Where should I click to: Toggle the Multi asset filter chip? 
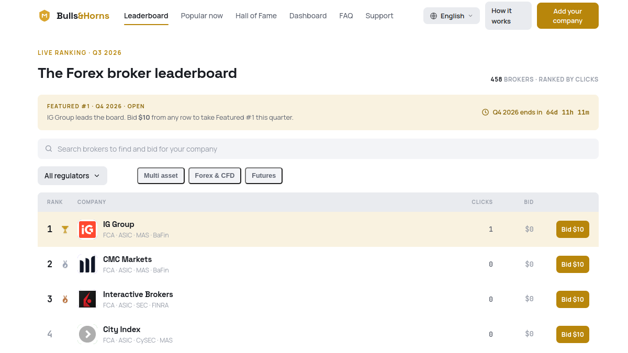[x=161, y=176]
